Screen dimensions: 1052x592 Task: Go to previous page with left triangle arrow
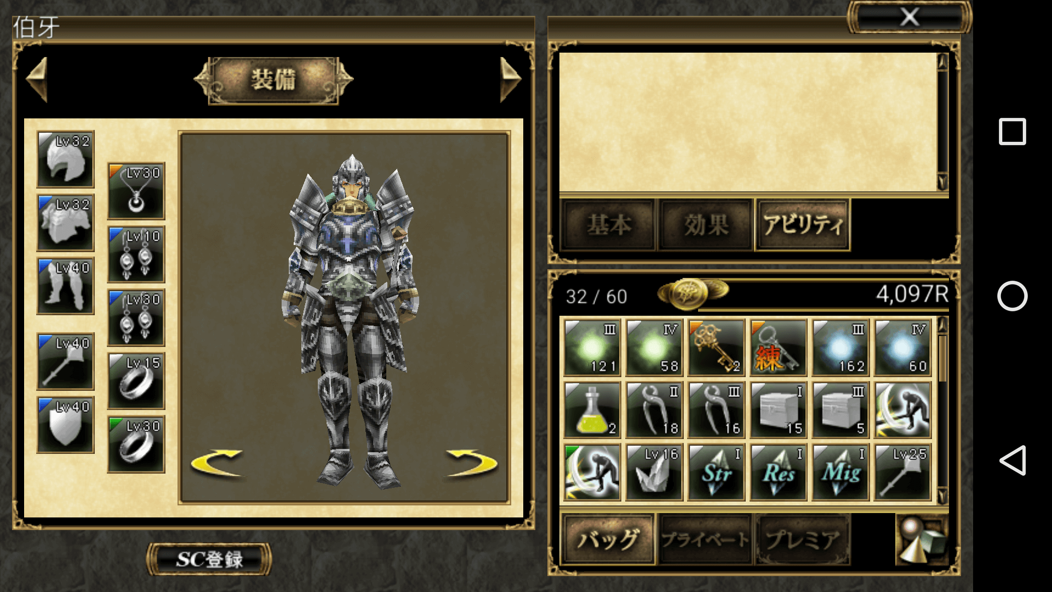tap(37, 79)
